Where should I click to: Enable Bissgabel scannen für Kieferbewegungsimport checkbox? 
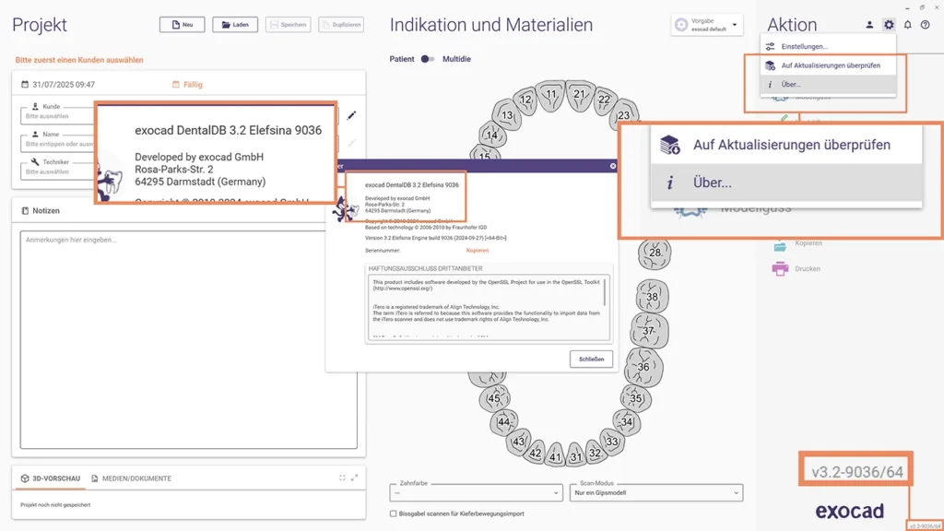point(394,513)
